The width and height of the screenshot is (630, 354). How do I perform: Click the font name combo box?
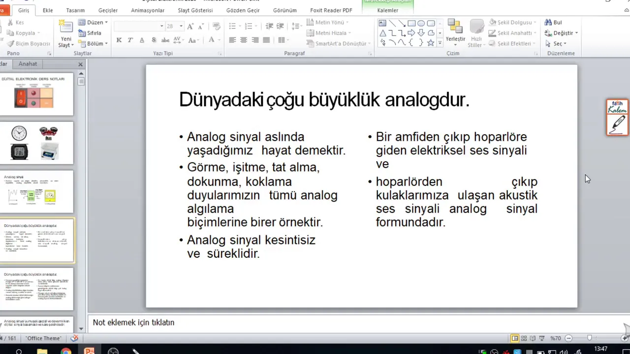tap(139, 26)
